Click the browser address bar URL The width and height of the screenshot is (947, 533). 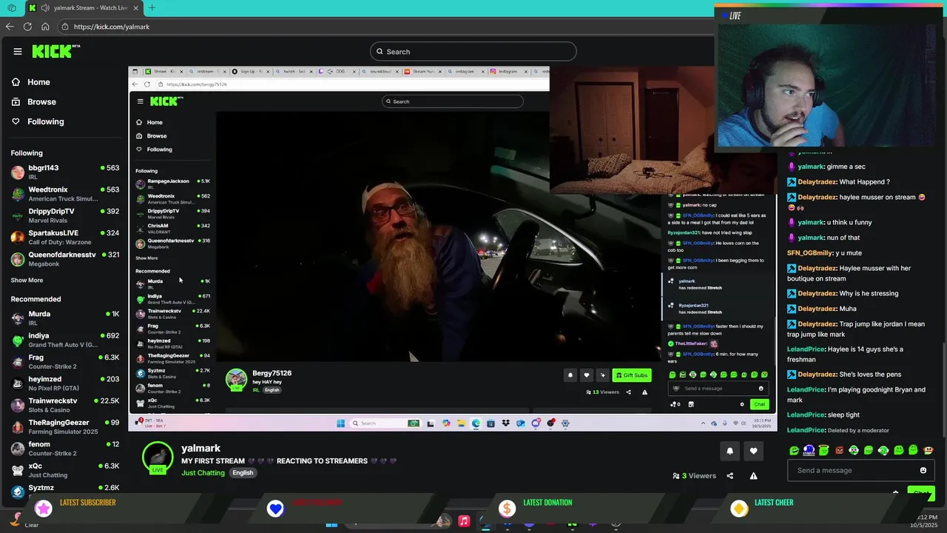[x=112, y=27]
